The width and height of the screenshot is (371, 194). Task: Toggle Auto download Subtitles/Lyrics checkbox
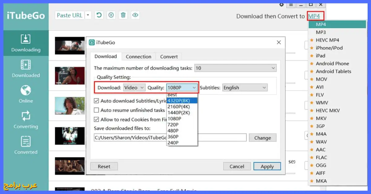(x=96, y=101)
